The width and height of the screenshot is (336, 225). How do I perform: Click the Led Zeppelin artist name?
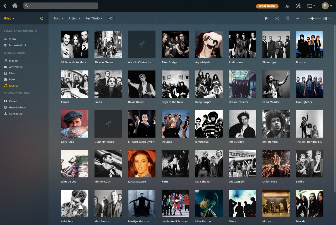237,182
